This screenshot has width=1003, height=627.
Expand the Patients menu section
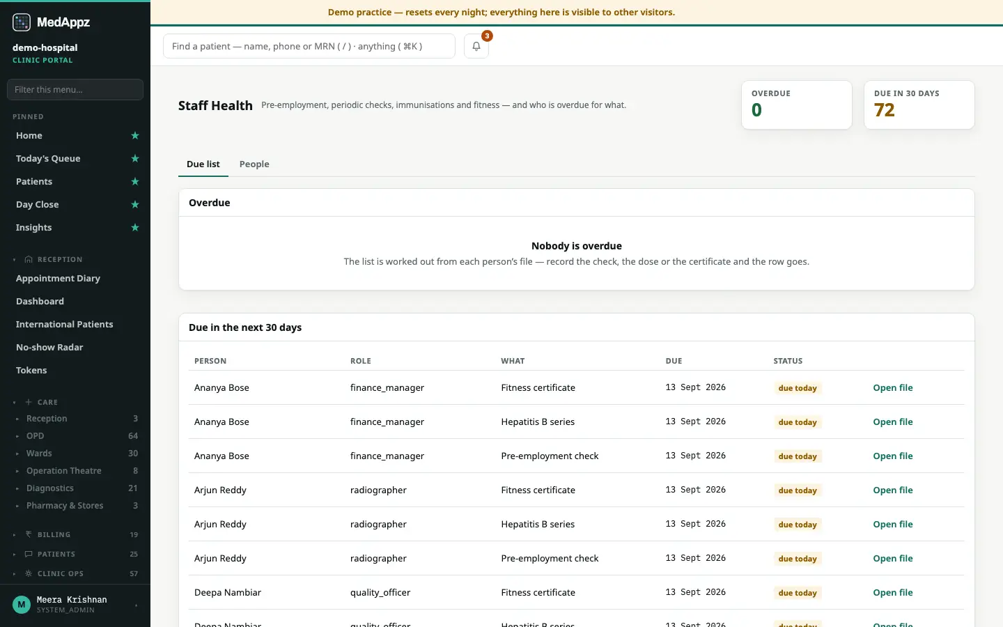[x=15, y=555]
